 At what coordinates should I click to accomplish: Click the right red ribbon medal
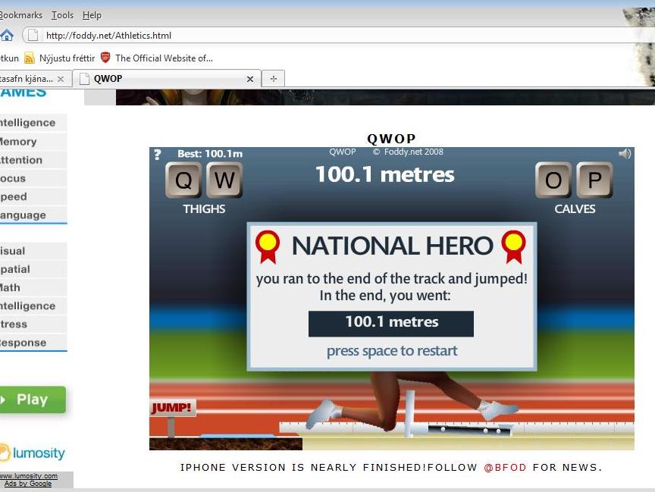(513, 247)
